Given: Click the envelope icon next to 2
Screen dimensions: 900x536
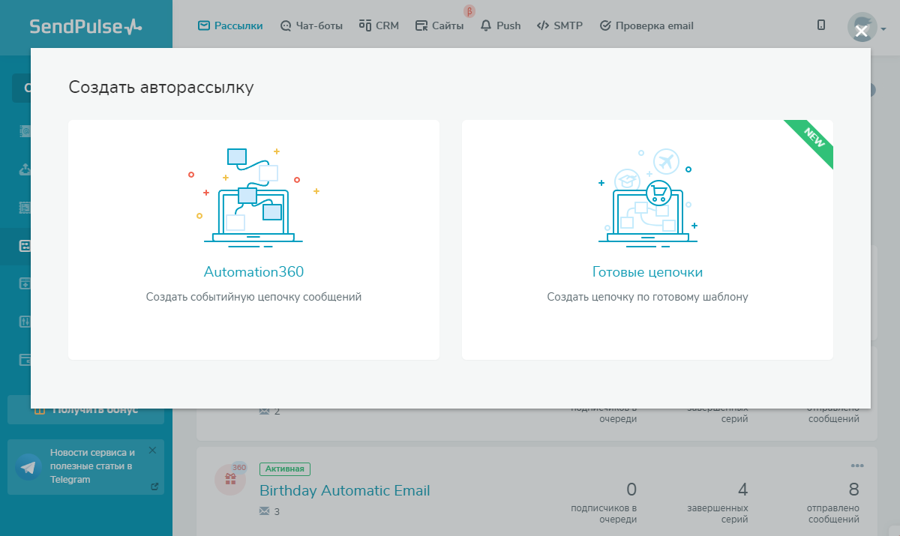Looking at the screenshot, I should pos(264,412).
